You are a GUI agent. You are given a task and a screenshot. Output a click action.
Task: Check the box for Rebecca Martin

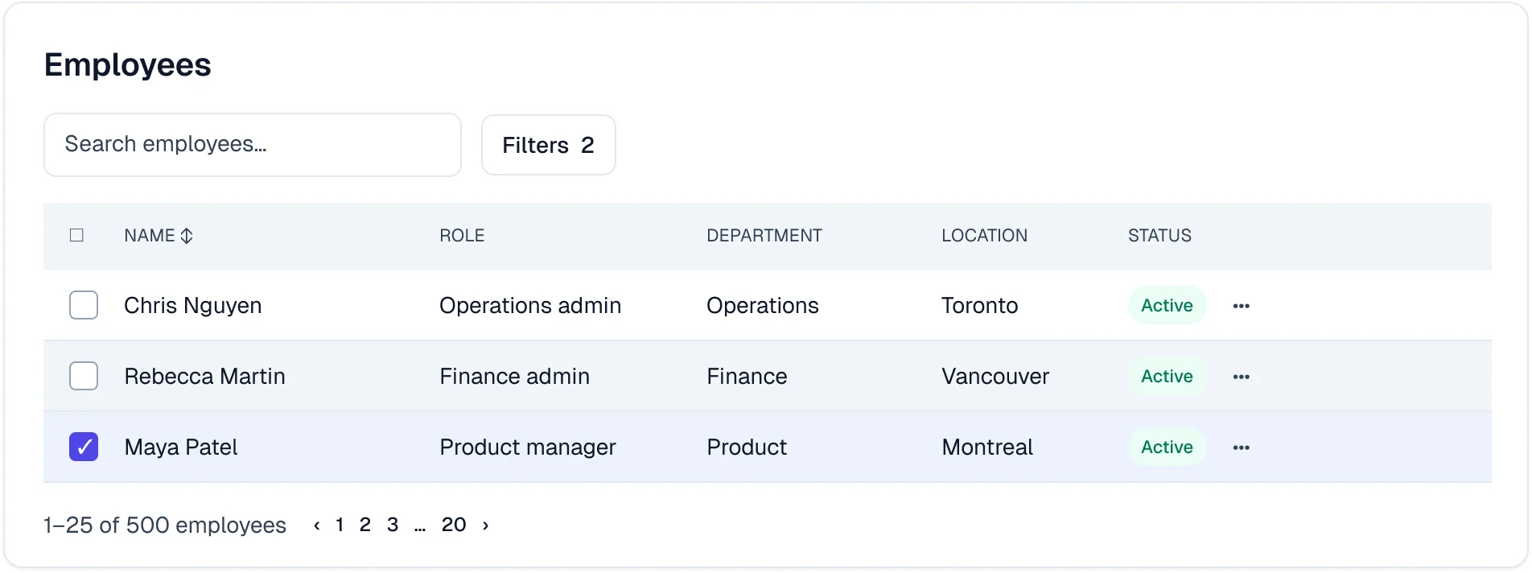click(x=84, y=376)
